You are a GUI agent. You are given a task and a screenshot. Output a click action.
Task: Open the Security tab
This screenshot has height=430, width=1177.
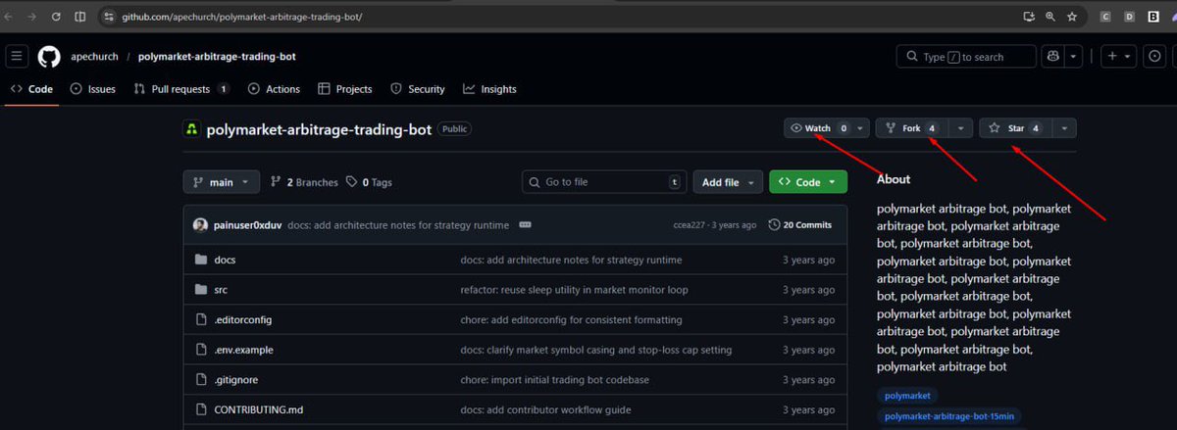coord(418,89)
